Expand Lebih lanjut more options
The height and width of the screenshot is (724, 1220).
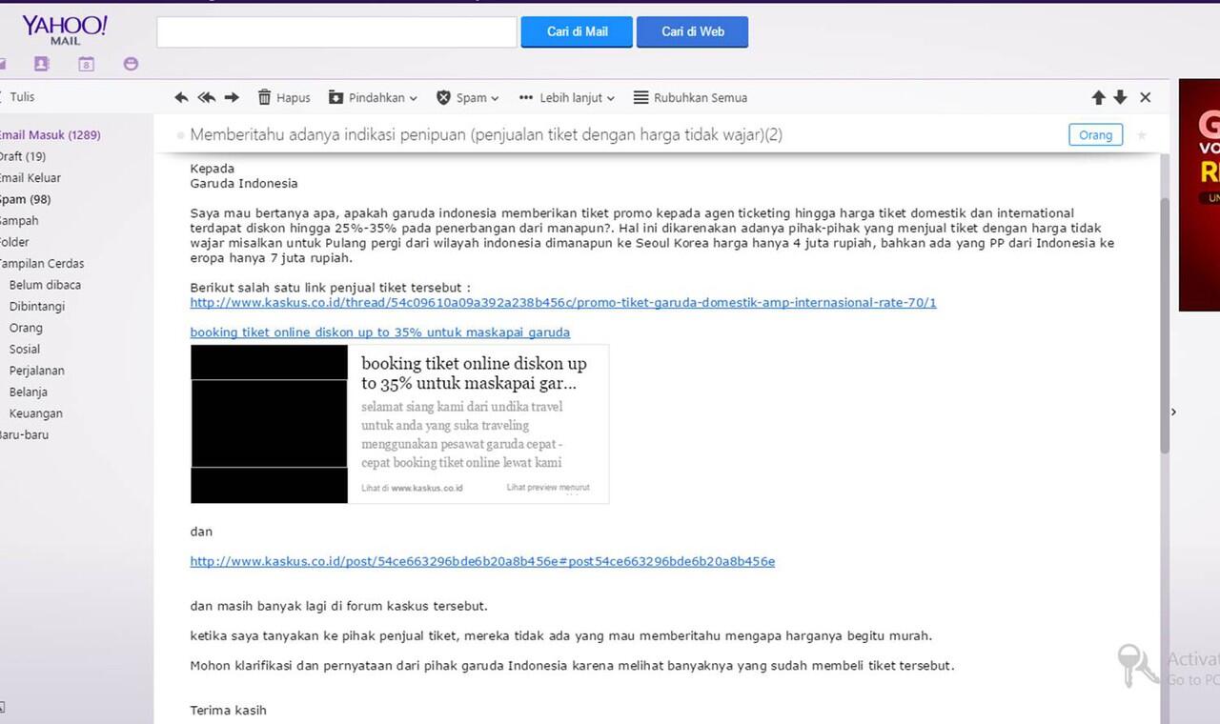[x=567, y=97]
